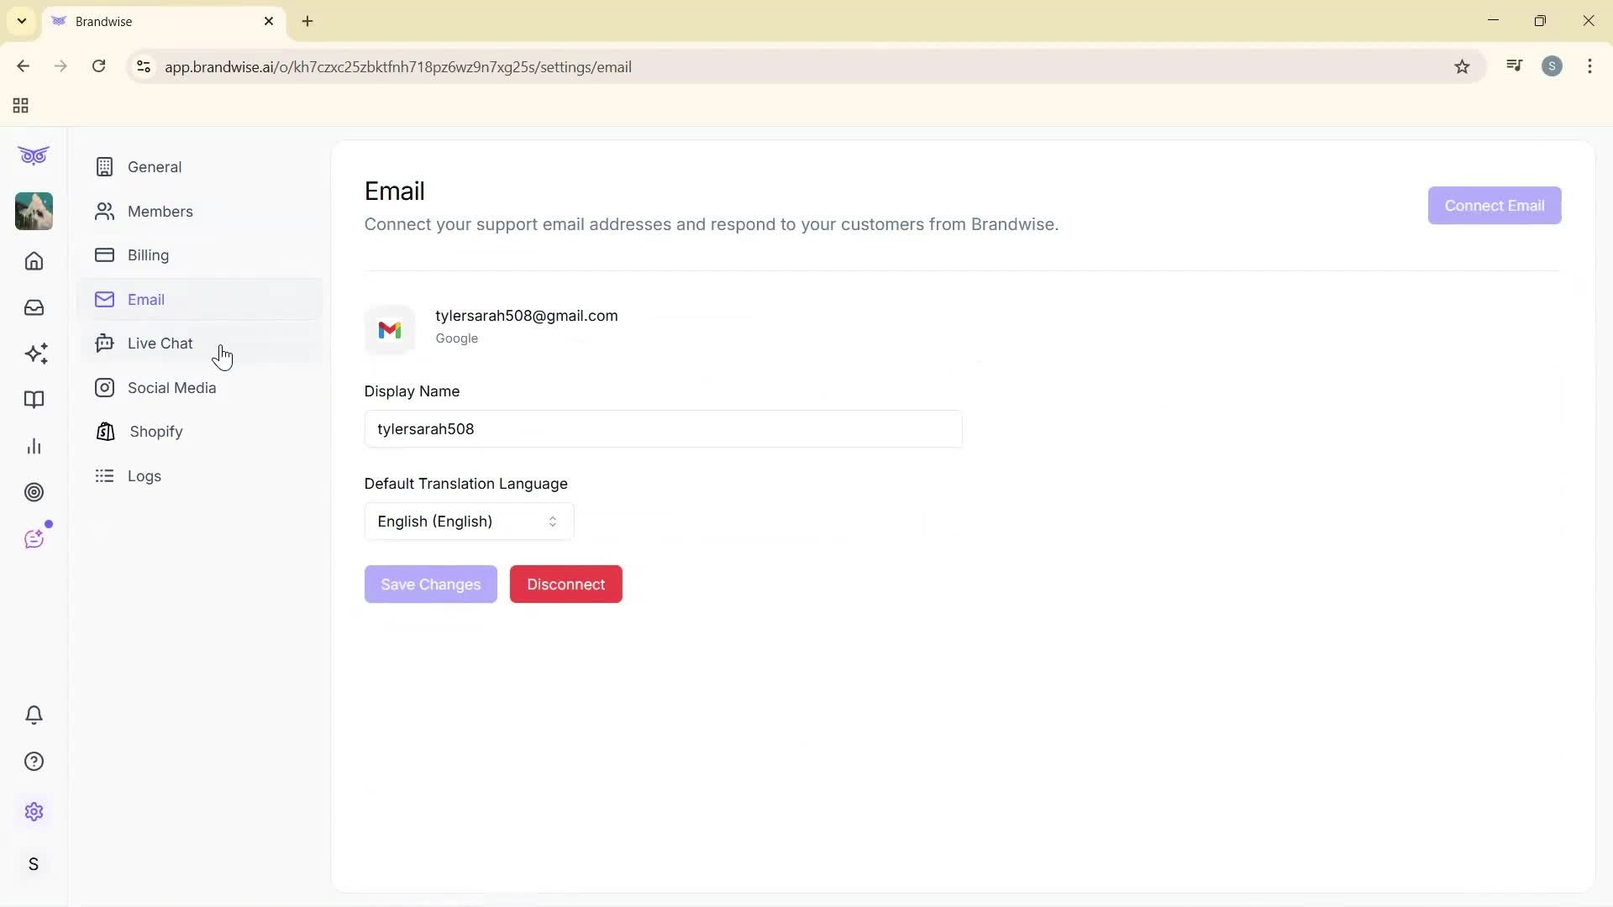Select the AI sparkles feature icon
The width and height of the screenshot is (1613, 907).
(35, 354)
